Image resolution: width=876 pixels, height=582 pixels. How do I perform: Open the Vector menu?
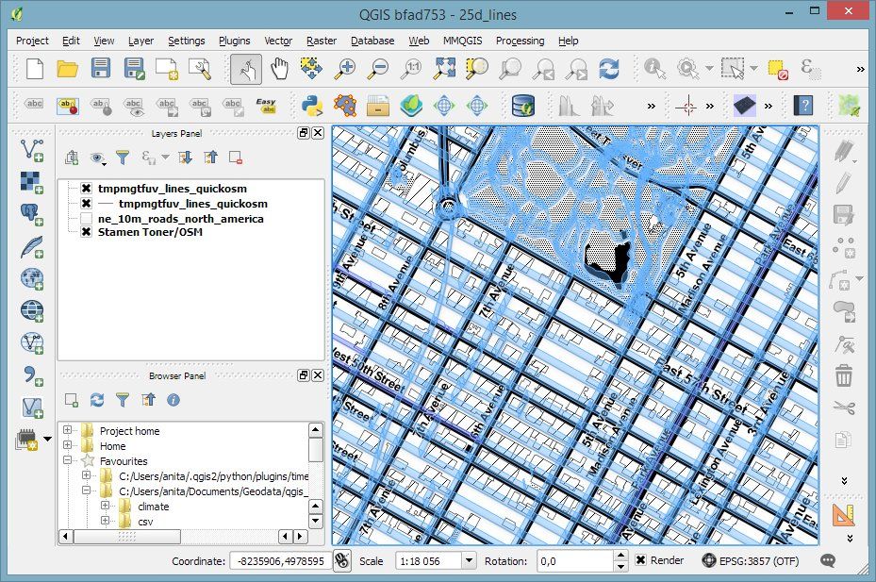tap(277, 41)
